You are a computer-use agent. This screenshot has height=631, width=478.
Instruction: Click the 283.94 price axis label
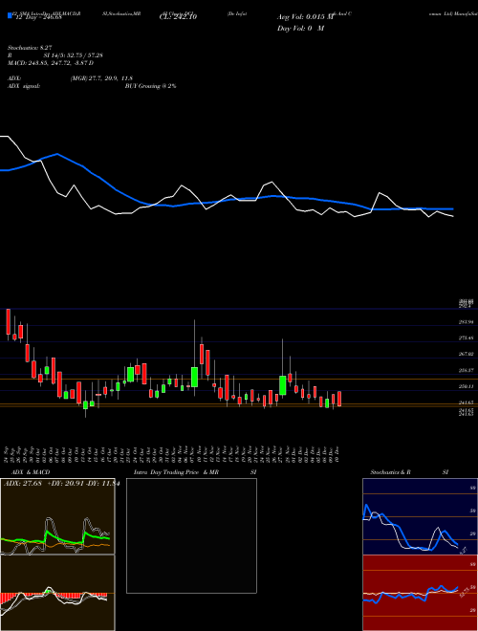point(466,322)
